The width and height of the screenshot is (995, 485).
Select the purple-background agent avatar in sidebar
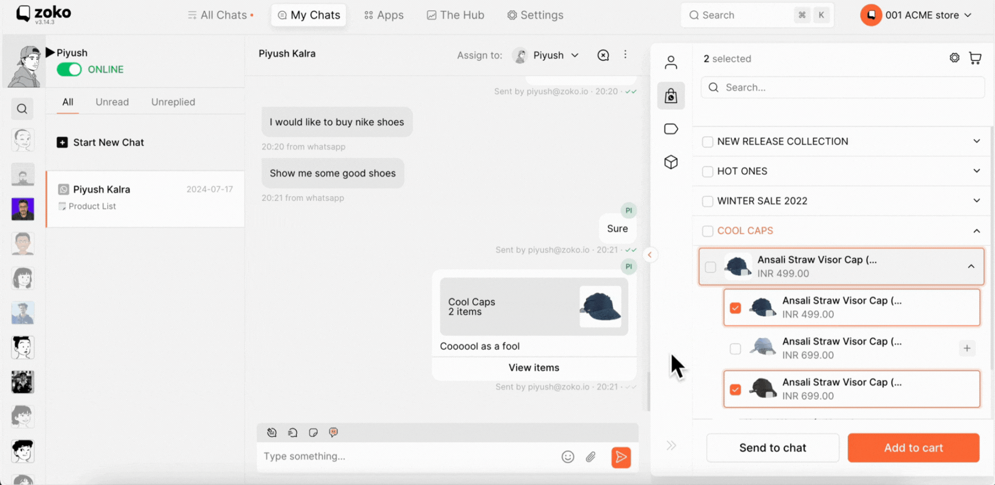[22, 209]
